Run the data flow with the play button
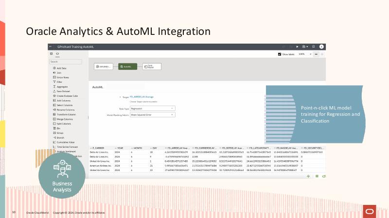 coord(297,47)
